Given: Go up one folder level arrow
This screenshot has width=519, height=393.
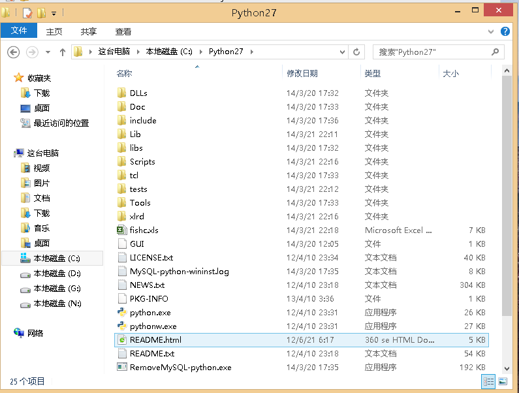Looking at the screenshot, I should (63, 52).
